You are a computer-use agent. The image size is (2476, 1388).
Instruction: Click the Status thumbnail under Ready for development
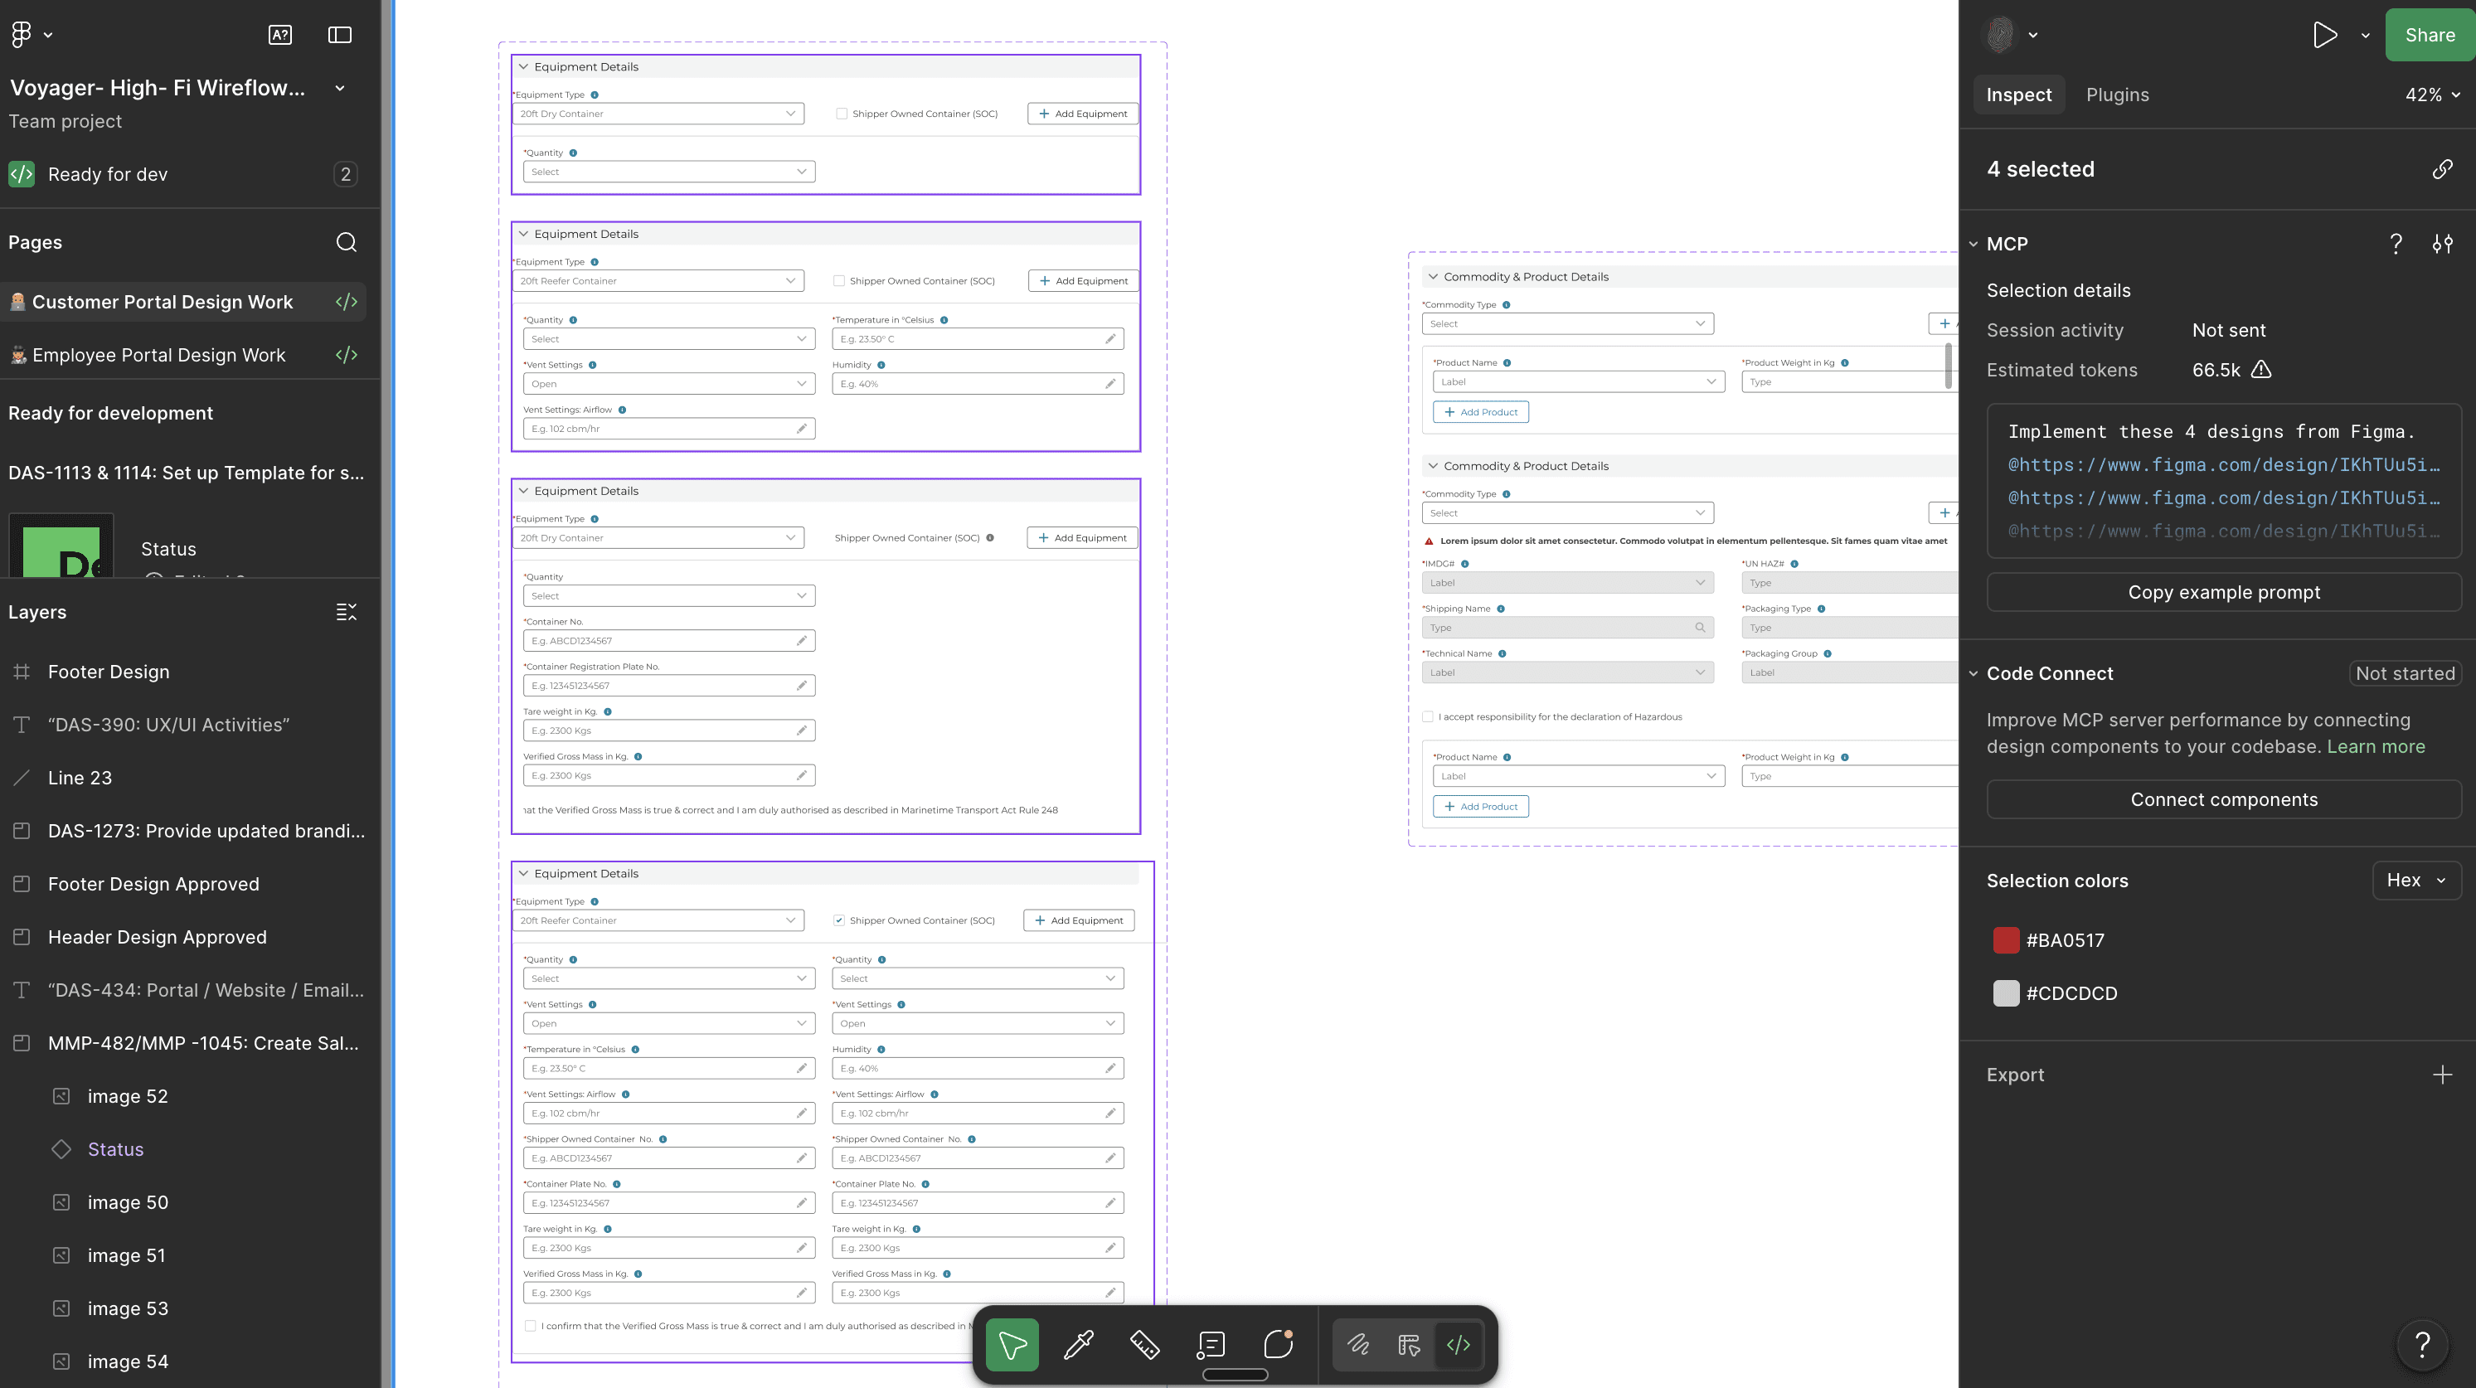(61, 546)
